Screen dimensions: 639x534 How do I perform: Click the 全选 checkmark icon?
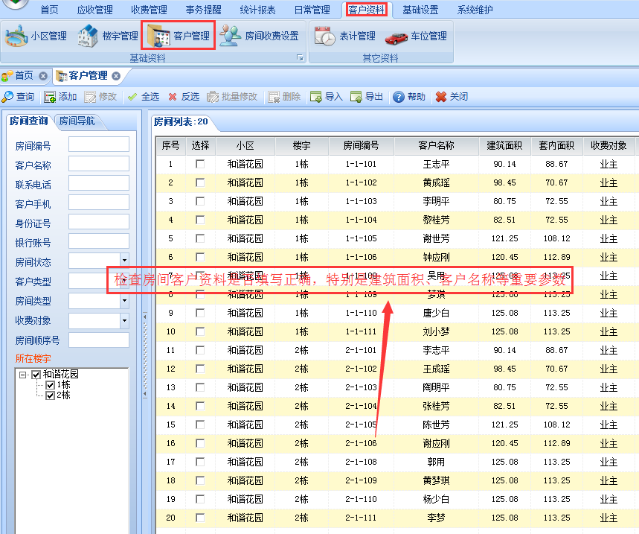132,97
